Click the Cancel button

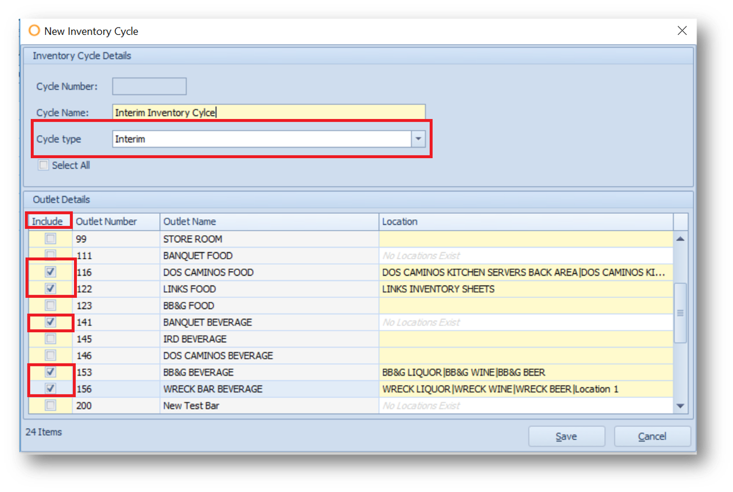pyautogui.click(x=652, y=436)
